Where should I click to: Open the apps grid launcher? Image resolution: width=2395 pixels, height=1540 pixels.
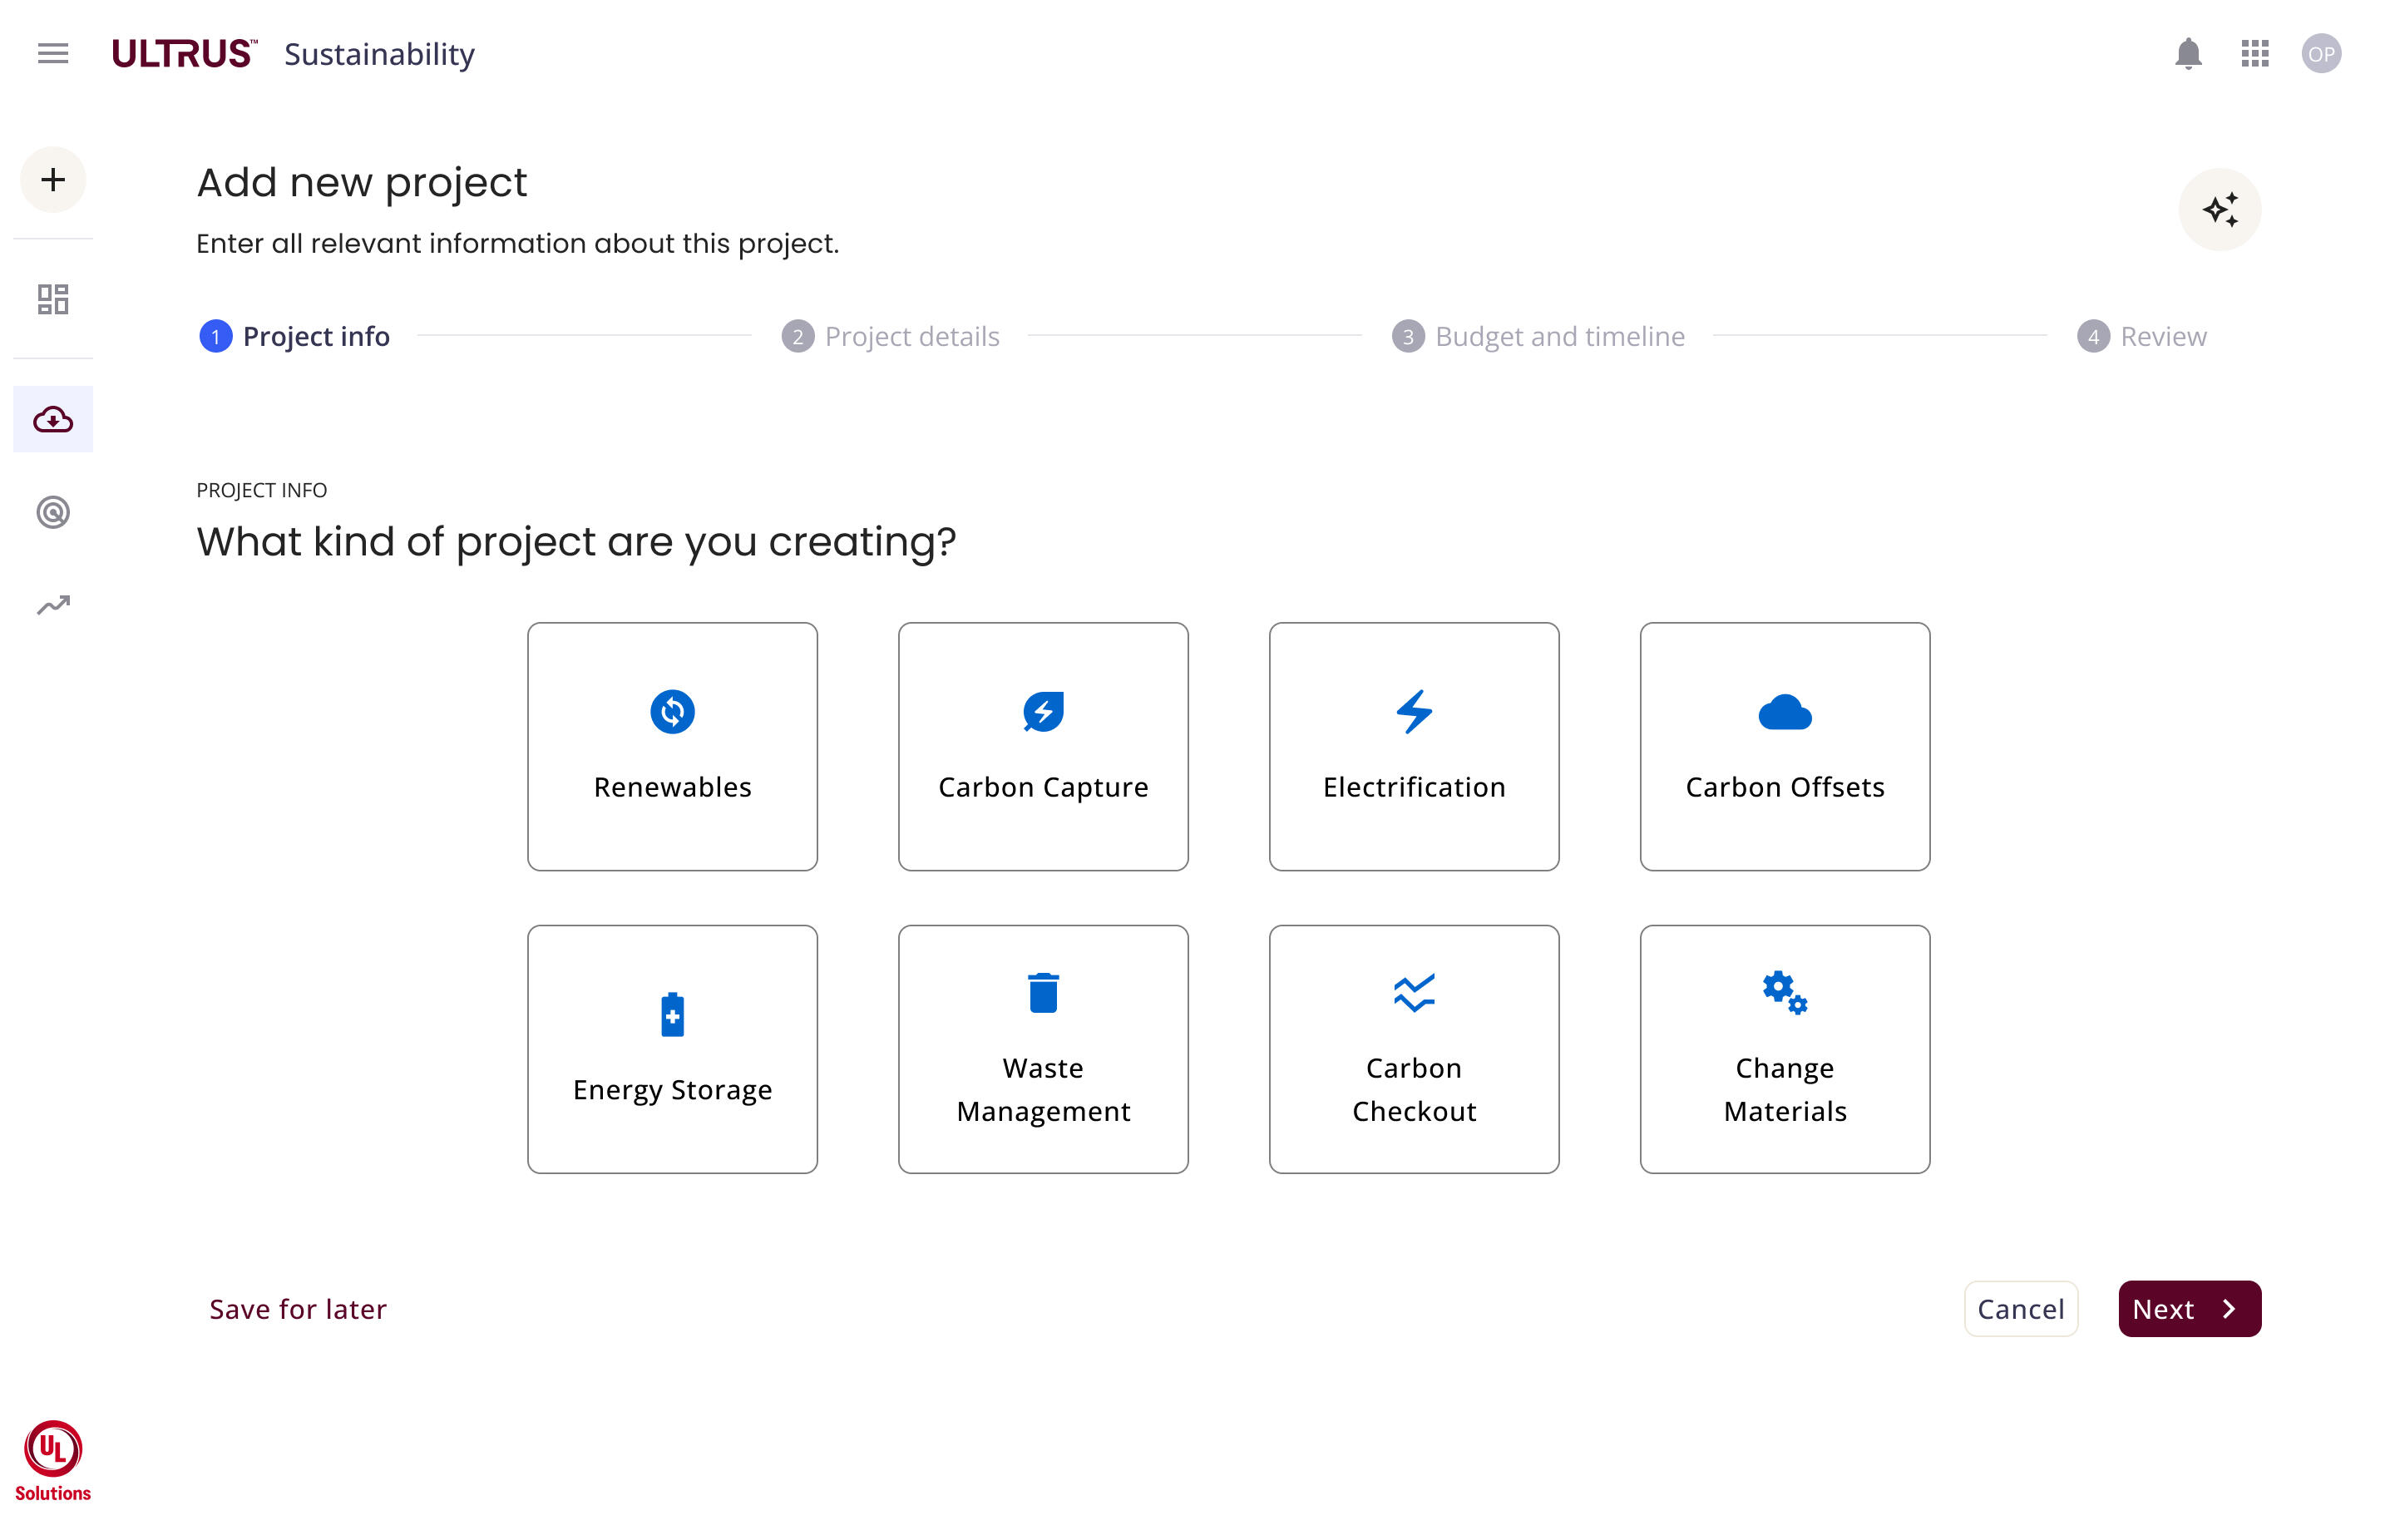coord(2254,53)
